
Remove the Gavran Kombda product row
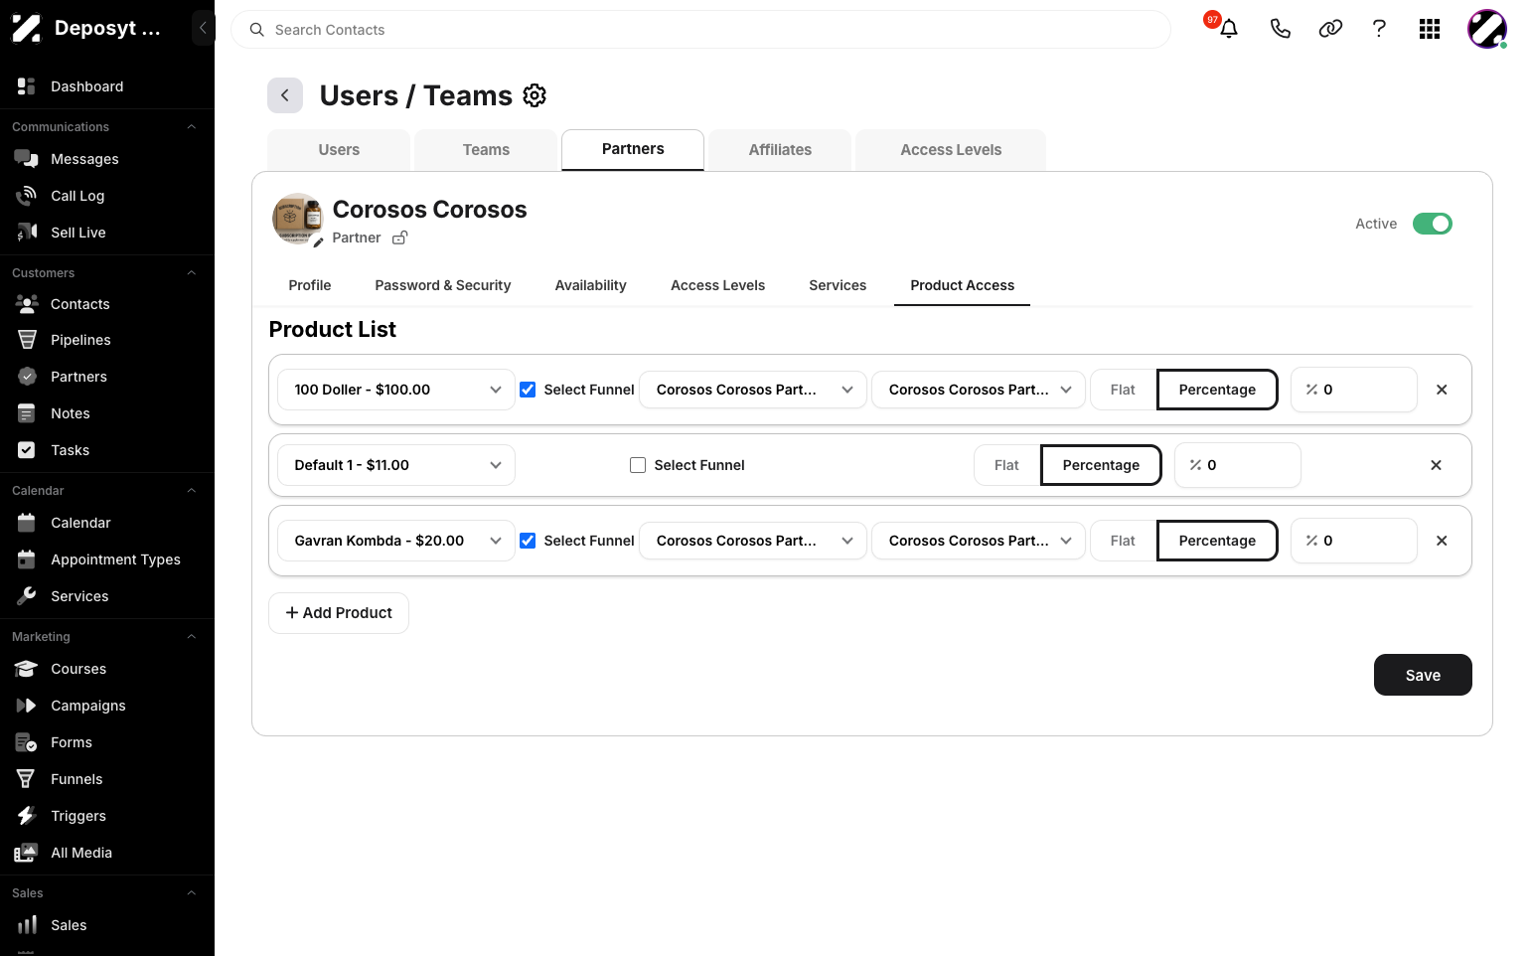click(x=1442, y=541)
